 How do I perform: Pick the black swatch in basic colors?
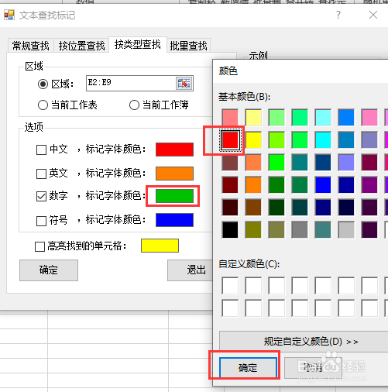tap(230, 230)
